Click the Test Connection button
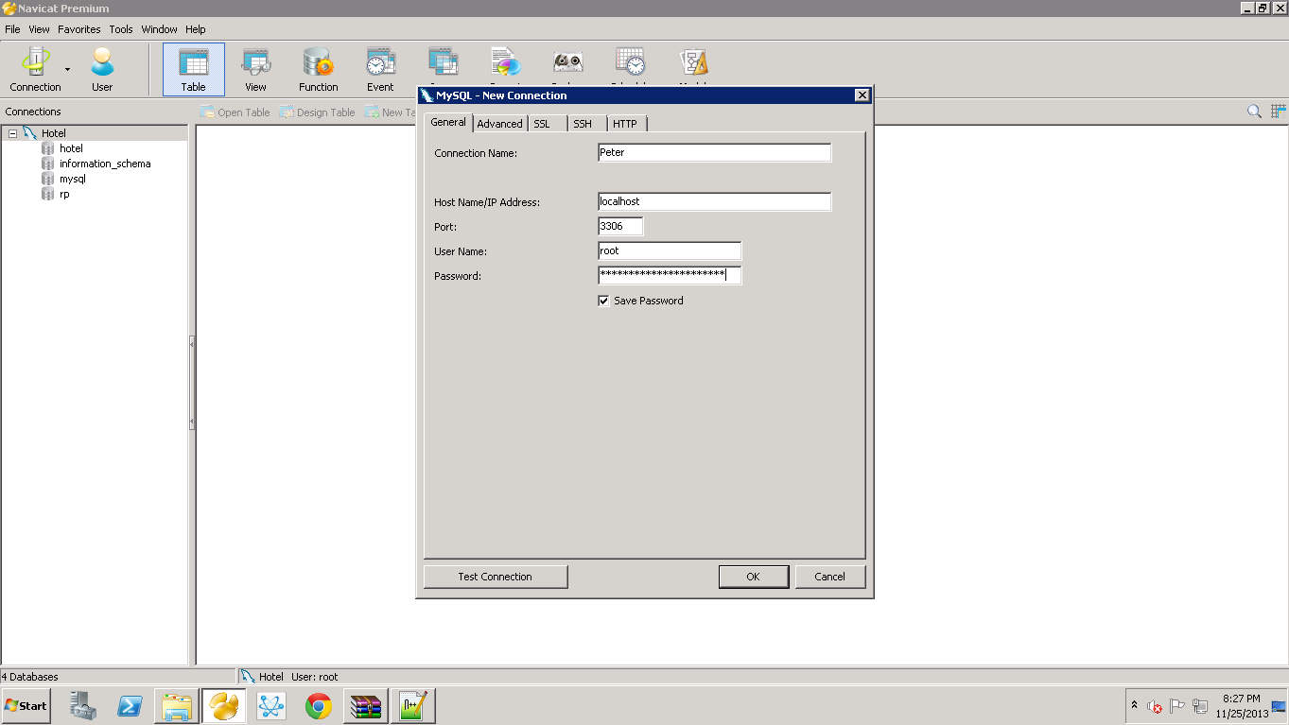Image resolution: width=1289 pixels, height=725 pixels. tap(496, 577)
